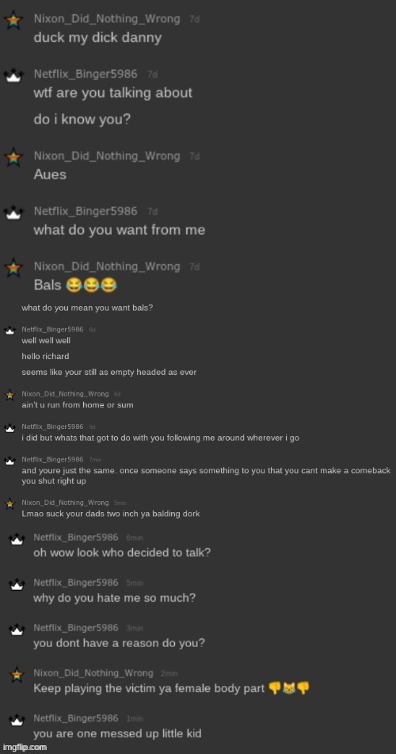The width and height of the screenshot is (396, 754).
Task: Click the star avatar beside 'Keep playing the victim'
Action: point(17,675)
